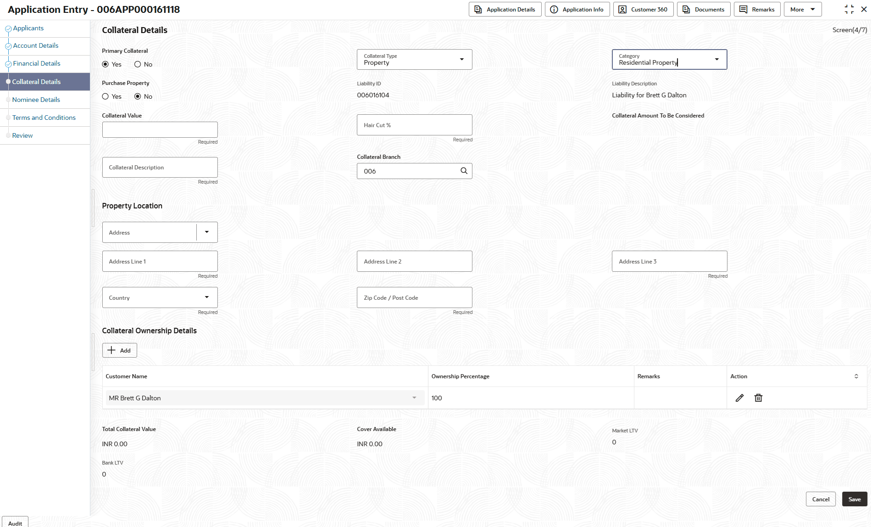Click the edit pencil icon in ownership row
This screenshot has width=871, height=527.
click(x=739, y=398)
